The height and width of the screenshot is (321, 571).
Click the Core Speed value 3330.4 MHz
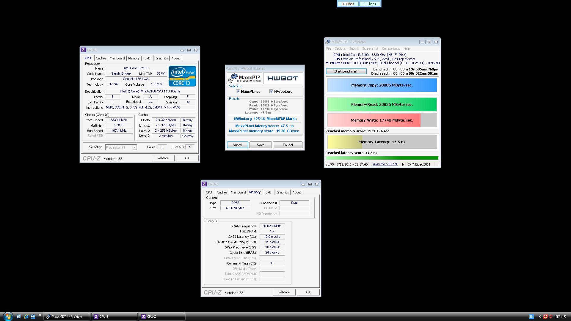pyautogui.click(x=119, y=120)
